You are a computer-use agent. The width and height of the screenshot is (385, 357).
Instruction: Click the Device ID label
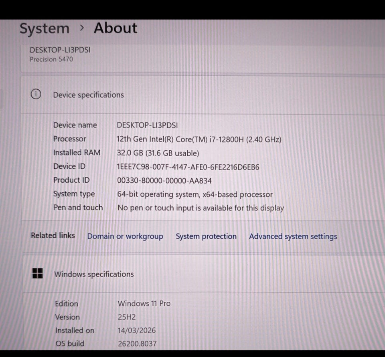click(x=69, y=166)
